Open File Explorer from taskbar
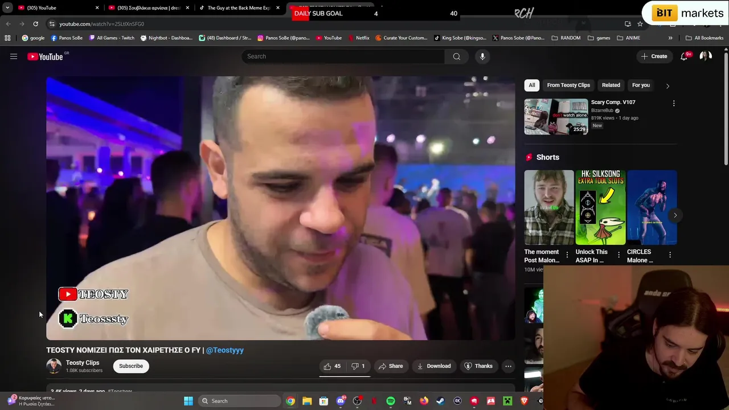 307,401
